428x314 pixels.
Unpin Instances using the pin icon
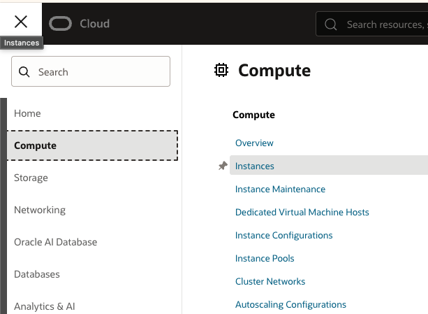coord(223,166)
